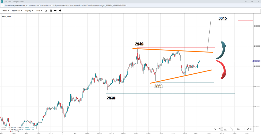
Task: Select the fan lines drawing tool
Action: click(x=225, y=129)
